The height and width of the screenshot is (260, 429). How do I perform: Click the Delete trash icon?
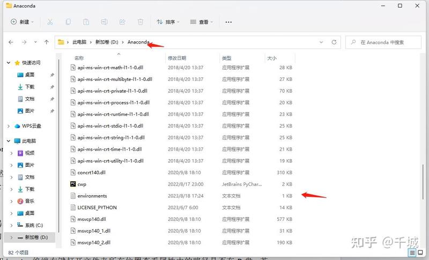click(x=140, y=22)
